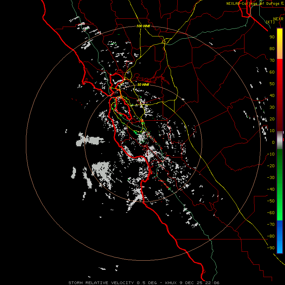Click the -20 value on the velocity scale
The height and width of the screenshot is (285, 285).
click(271, 166)
